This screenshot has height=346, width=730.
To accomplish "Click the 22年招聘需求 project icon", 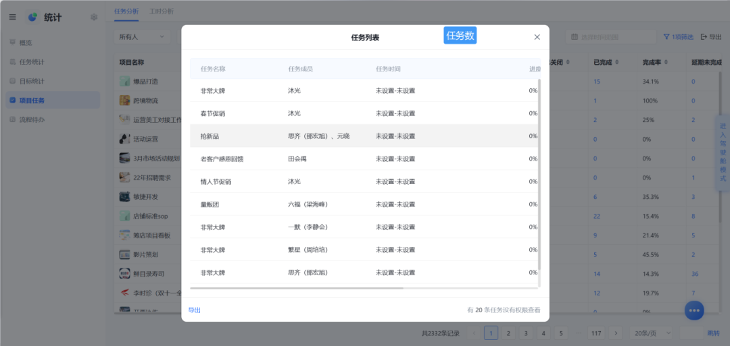I will [124, 177].
